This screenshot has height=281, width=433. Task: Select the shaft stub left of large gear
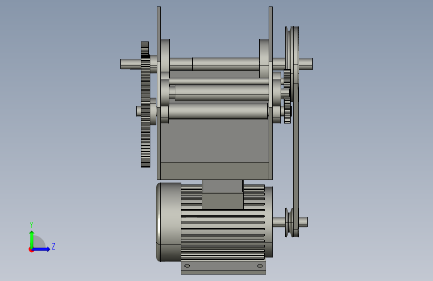(x=139, y=111)
